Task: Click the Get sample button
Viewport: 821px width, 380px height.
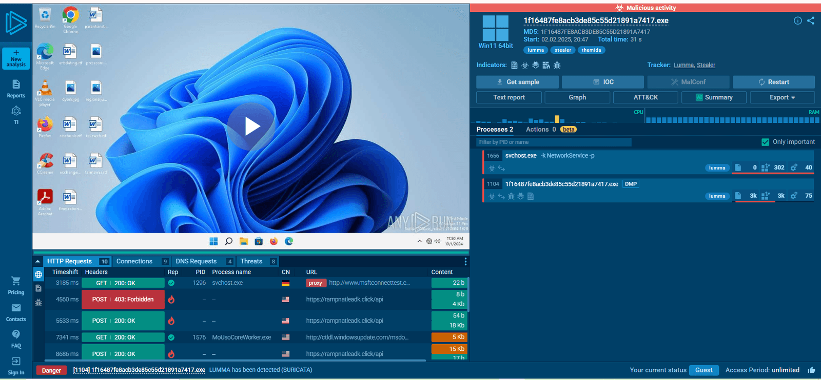Action: point(517,82)
